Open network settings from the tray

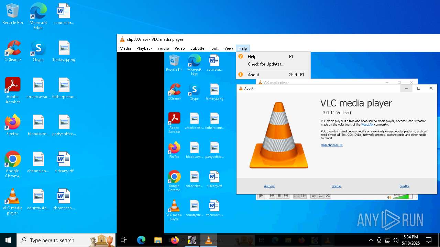coord(387,240)
